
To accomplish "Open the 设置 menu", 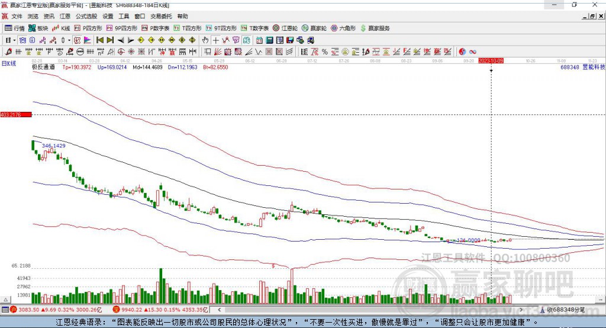I will [x=108, y=16].
